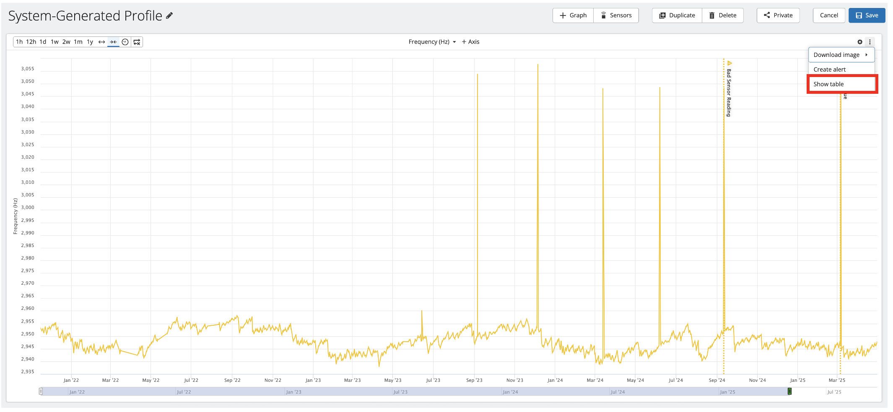Expand the Frequency (Hz) axis dropdown
The image size is (893, 412).
[432, 42]
